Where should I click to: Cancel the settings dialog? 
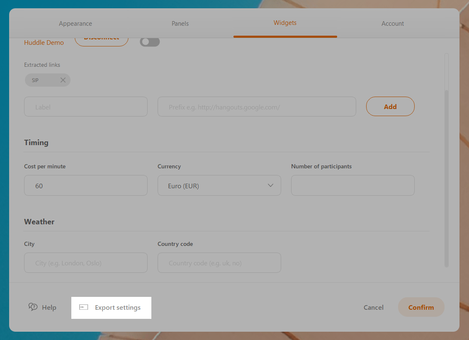[x=373, y=307]
